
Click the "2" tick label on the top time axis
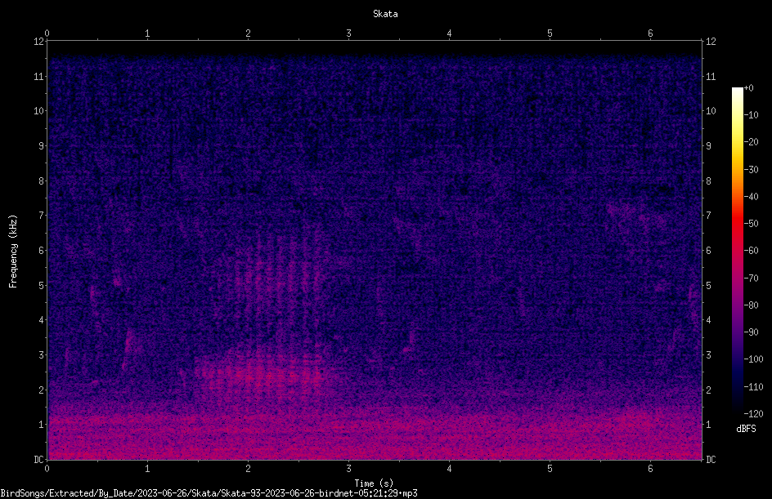[x=248, y=33]
